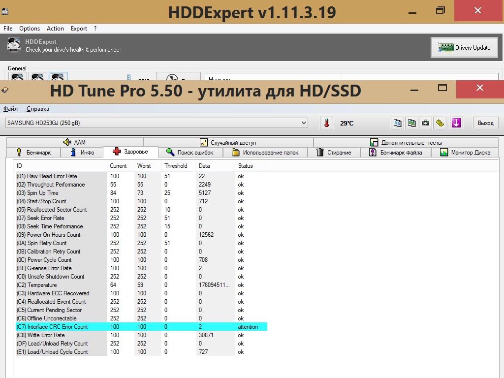Select the (08) Seek Time Performance row

pyautogui.click(x=141, y=226)
